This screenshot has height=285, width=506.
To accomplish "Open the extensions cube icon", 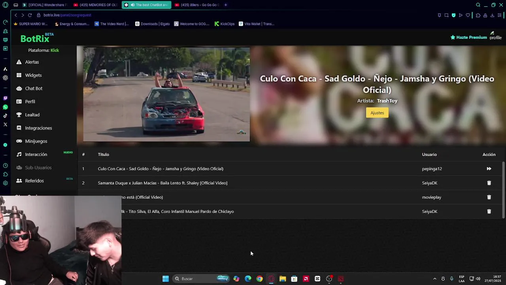I will [x=478, y=15].
